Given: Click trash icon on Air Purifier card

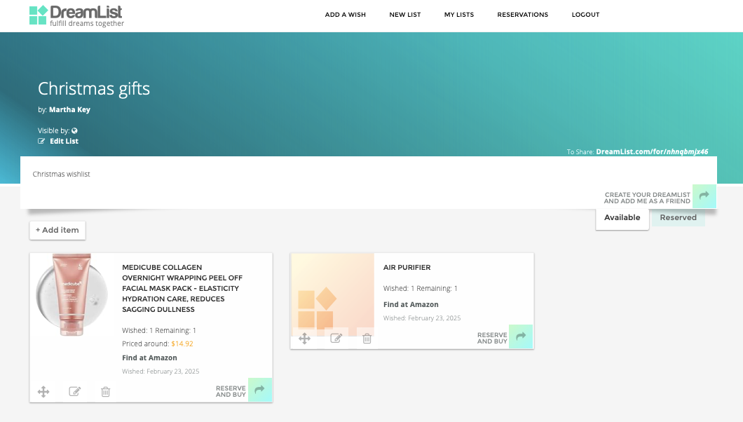Looking at the screenshot, I should [x=367, y=339].
